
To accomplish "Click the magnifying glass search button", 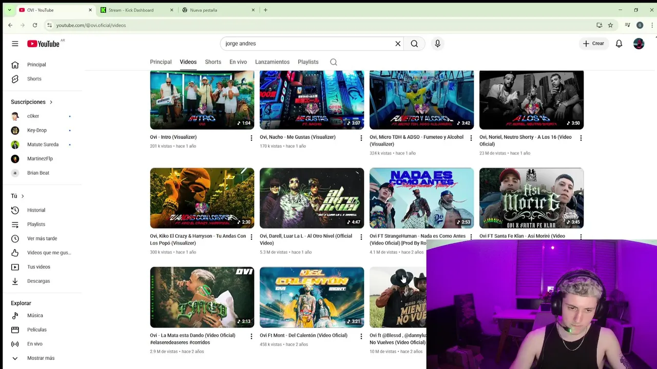I will click(414, 44).
